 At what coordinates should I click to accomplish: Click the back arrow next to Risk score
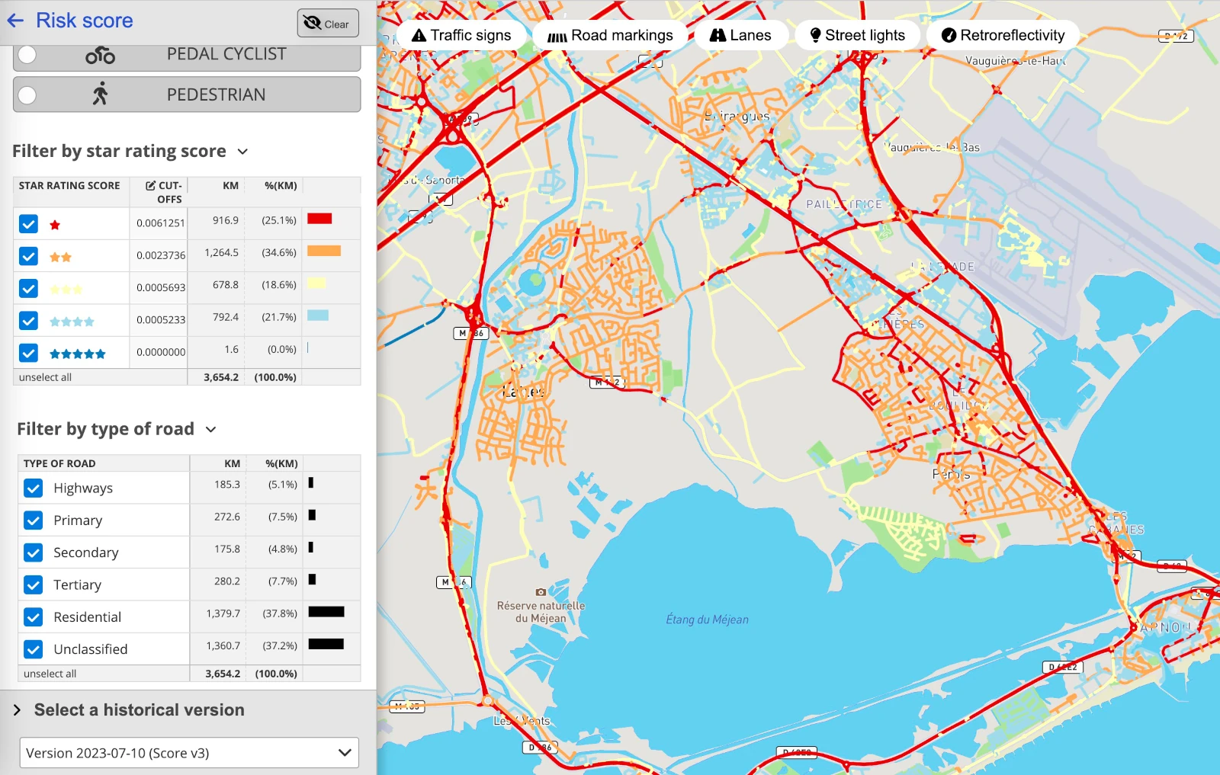pos(15,21)
